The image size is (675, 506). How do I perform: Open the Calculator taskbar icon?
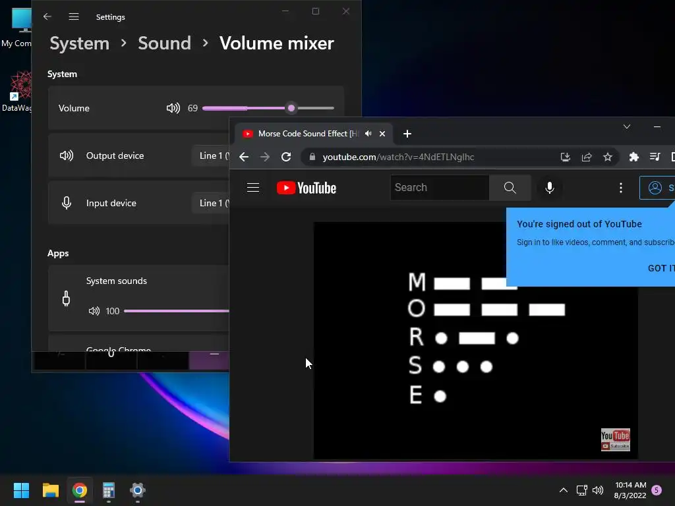pyautogui.click(x=109, y=490)
